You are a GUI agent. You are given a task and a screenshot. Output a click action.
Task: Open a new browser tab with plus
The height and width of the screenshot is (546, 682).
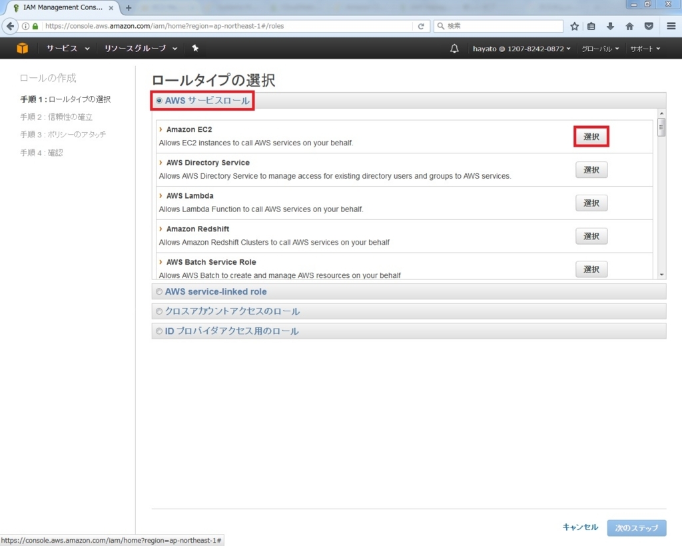[x=129, y=8]
